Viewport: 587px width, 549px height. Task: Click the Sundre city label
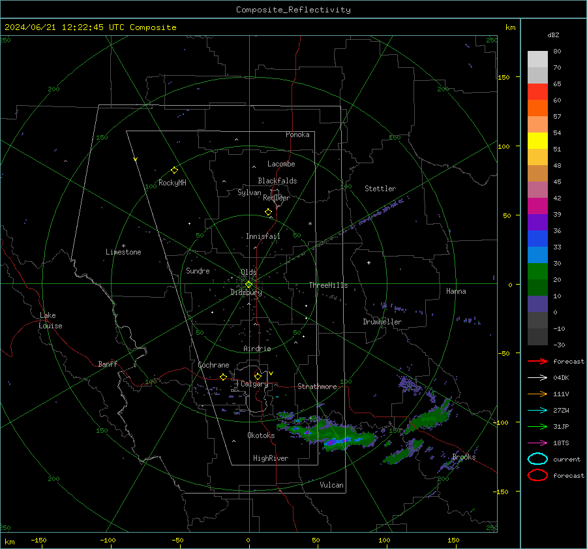click(198, 271)
